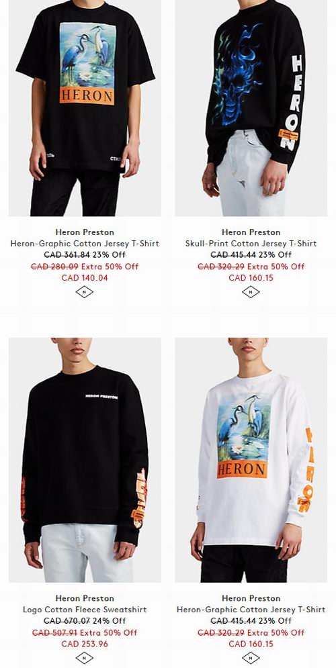Open Logo Cotton Fleece Sweatshirt title link
This screenshot has width=336, height=668.
[x=85, y=610]
